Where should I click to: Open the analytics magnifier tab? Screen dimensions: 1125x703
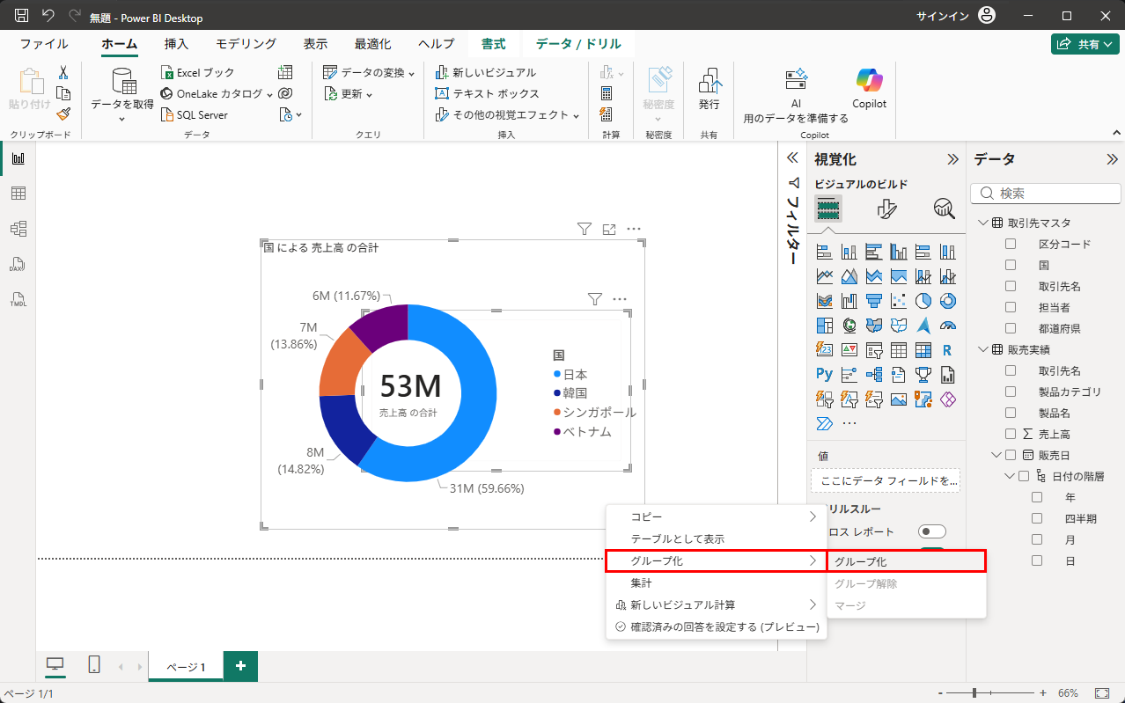click(945, 209)
